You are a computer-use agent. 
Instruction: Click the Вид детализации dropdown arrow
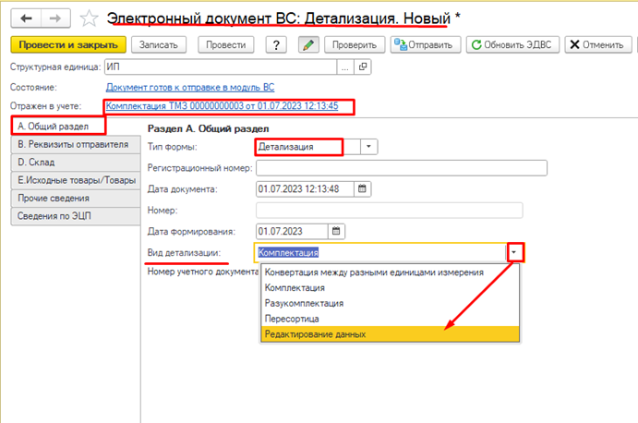[x=515, y=251]
